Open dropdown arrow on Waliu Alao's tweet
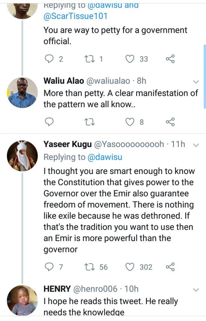This screenshot has width=206, height=321. coord(196,82)
